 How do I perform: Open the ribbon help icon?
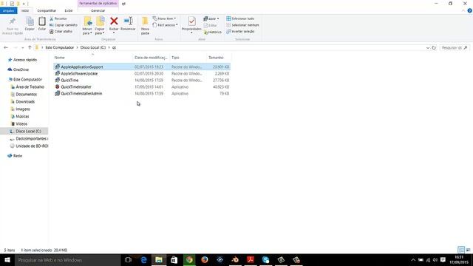470,10
